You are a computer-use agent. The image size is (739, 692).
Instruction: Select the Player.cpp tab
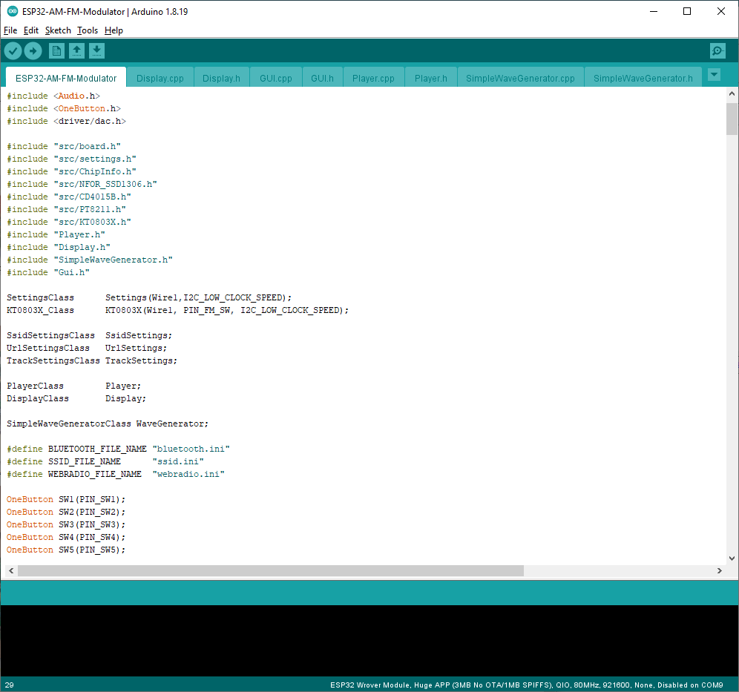tap(373, 78)
